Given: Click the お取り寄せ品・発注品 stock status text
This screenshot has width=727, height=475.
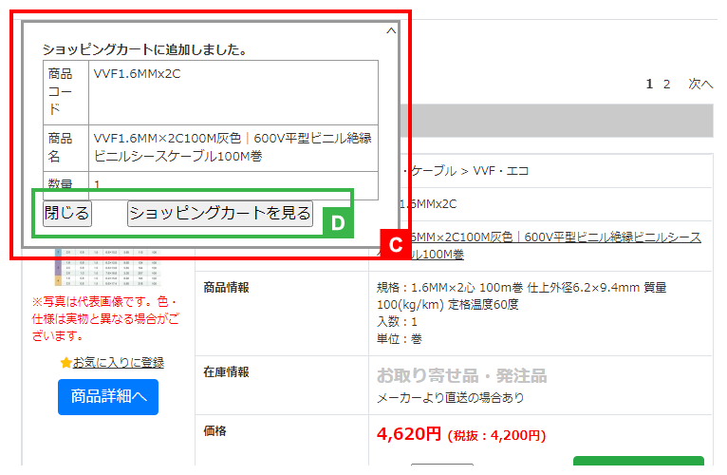Looking at the screenshot, I should click(461, 375).
